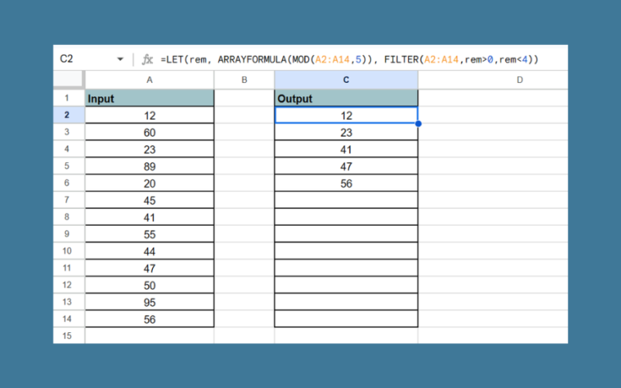Click the fx function icon in formula bar
Screen dimensions: 621x388
click(x=147, y=59)
